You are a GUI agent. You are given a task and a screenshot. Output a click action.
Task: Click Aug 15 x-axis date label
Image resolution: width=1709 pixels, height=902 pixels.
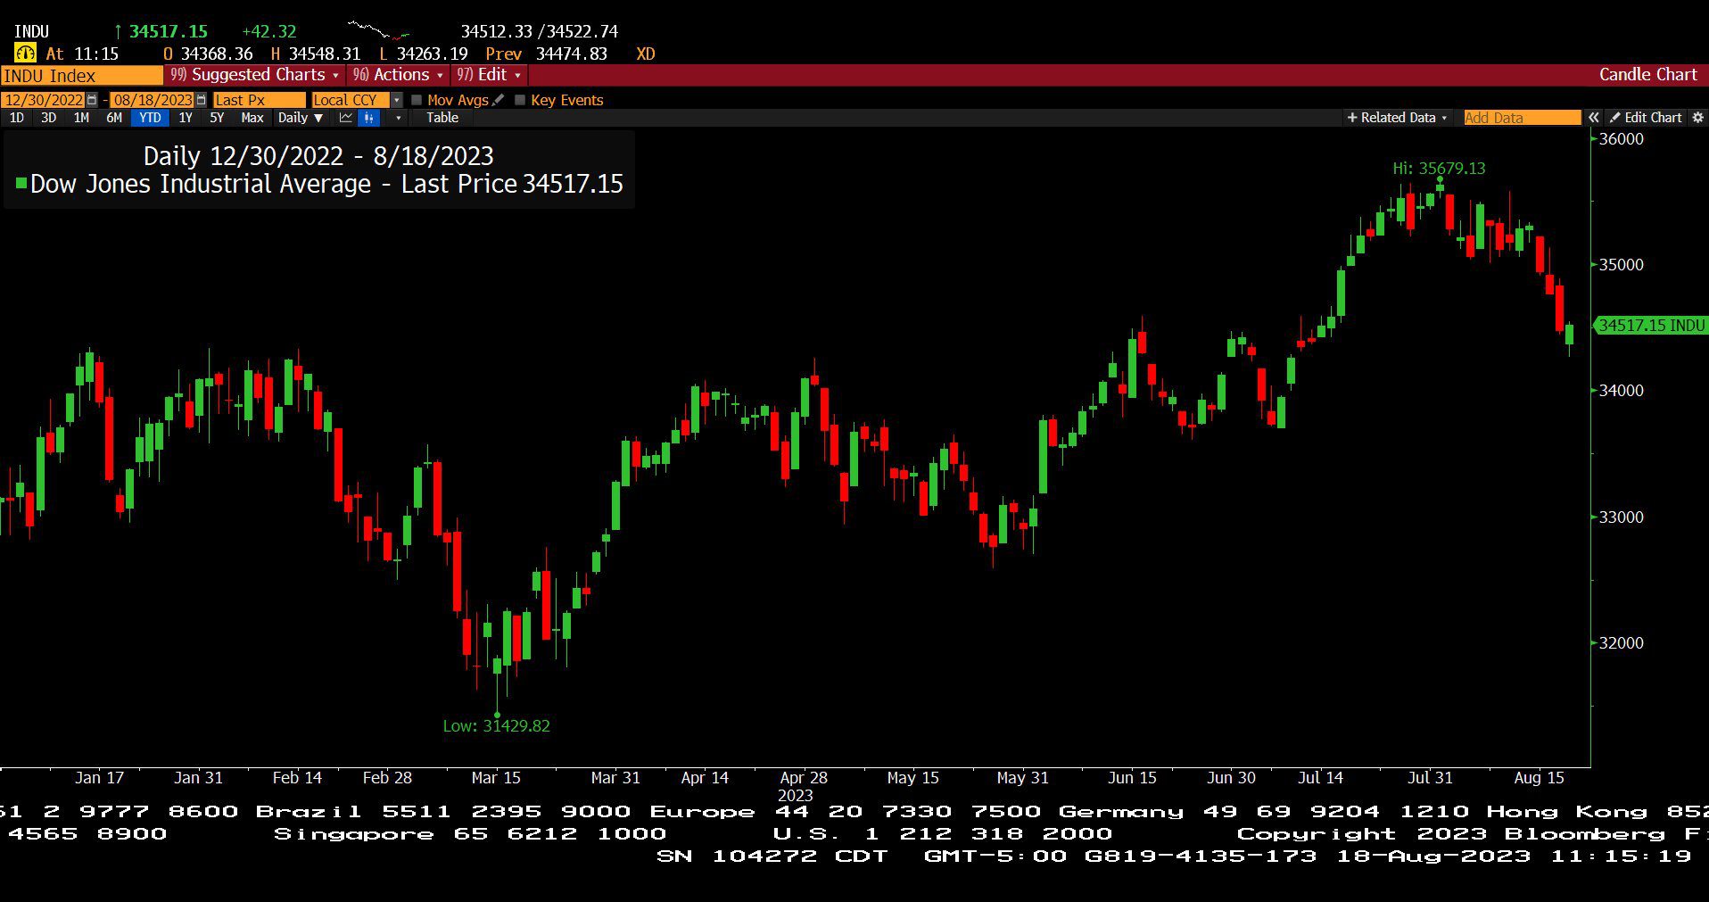pyautogui.click(x=1539, y=778)
